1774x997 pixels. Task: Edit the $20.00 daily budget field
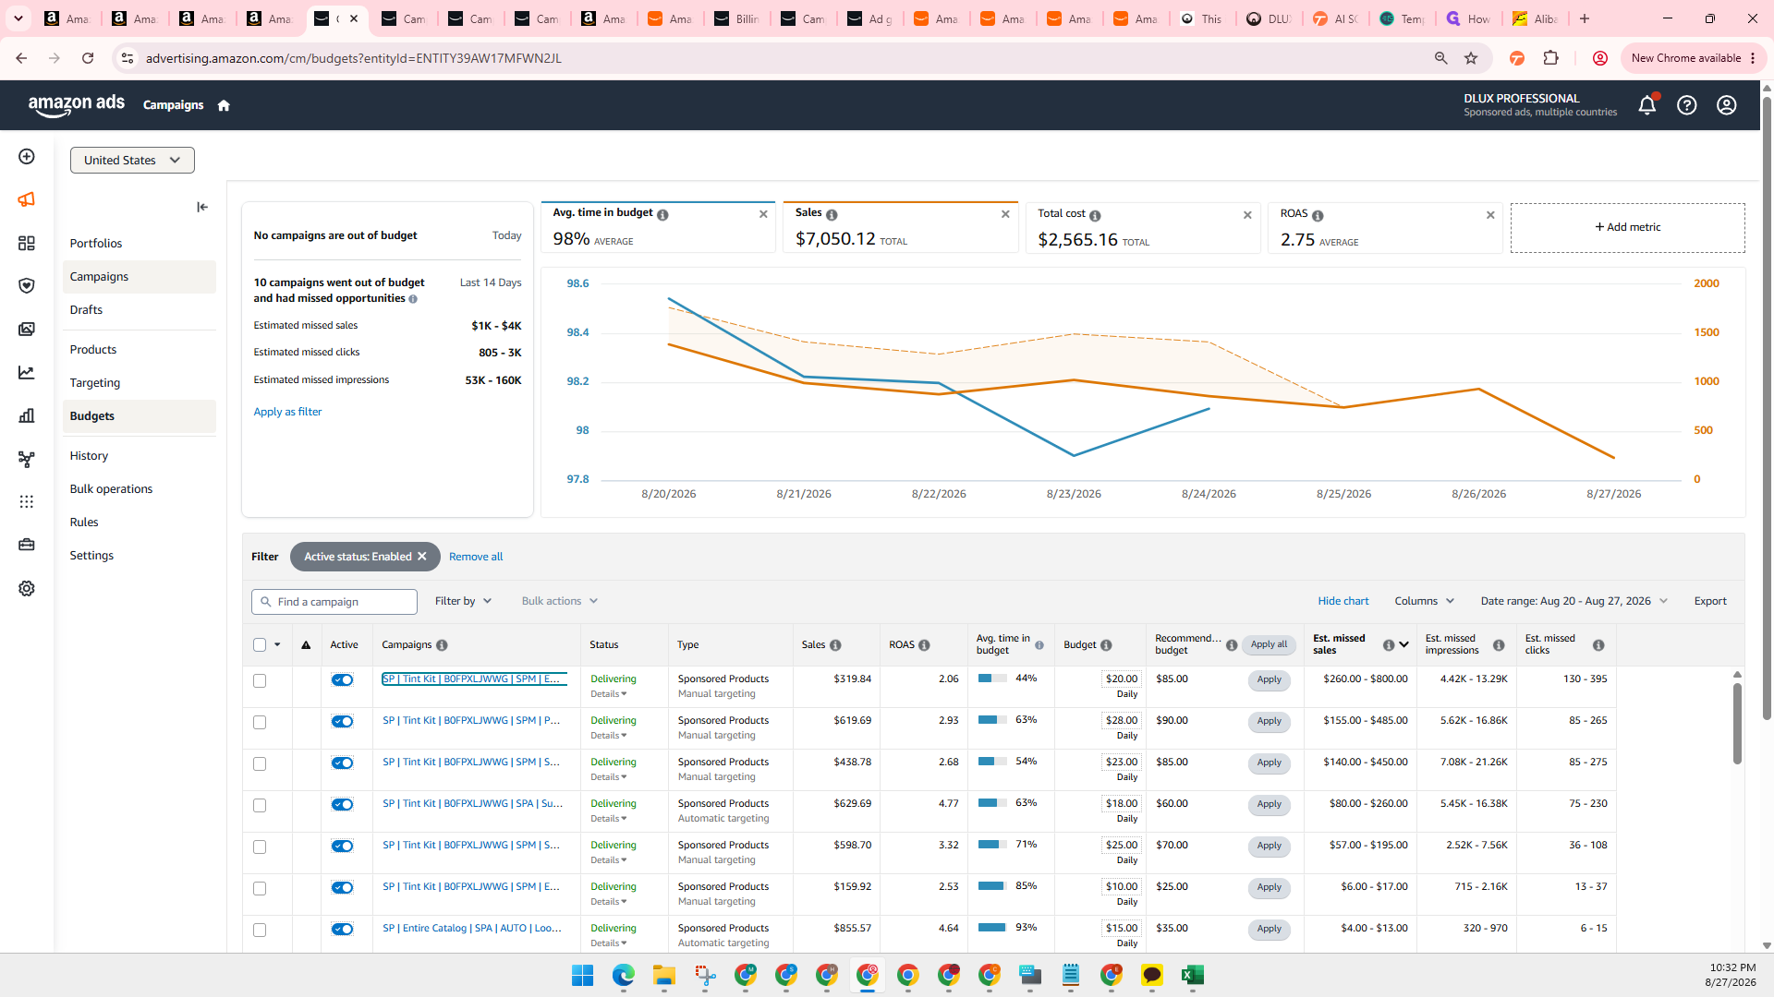(1122, 679)
